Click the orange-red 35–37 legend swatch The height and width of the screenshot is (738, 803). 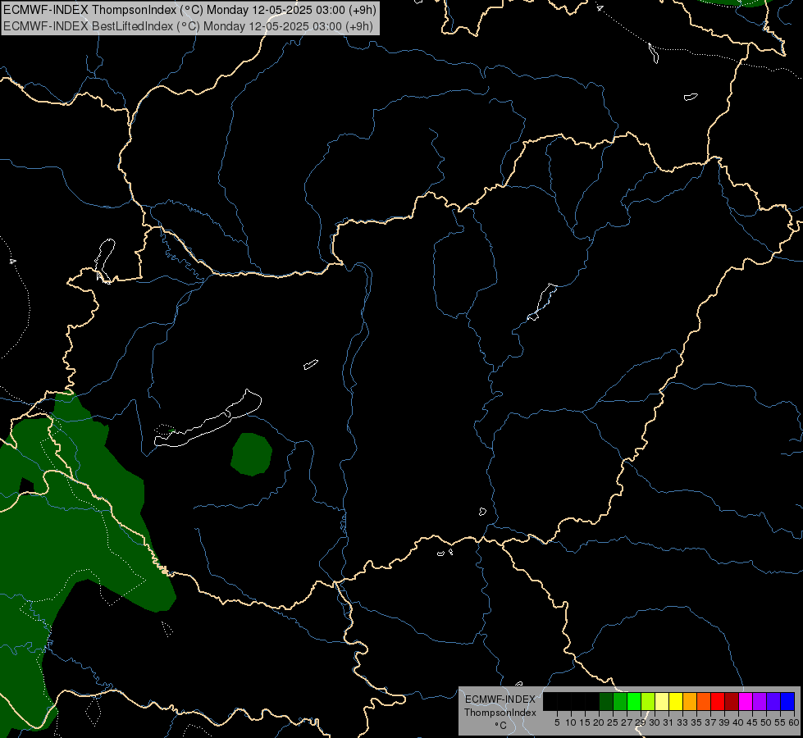704,701
